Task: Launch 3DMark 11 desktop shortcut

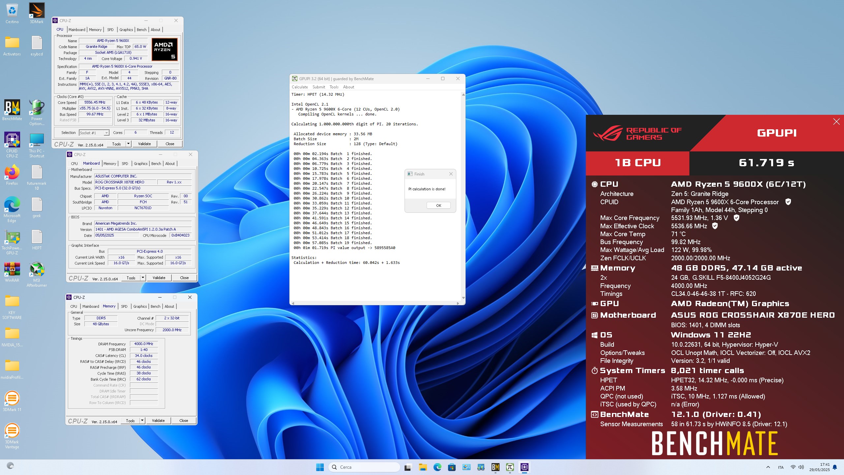Action: click(12, 401)
